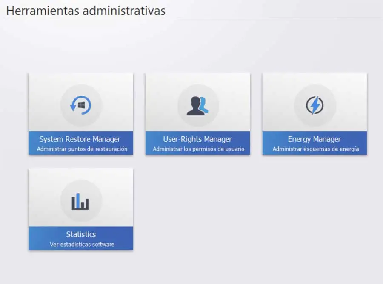Image resolution: width=383 pixels, height=284 pixels.
Task: Click 'Ver estadísticas software' text
Action: click(82, 244)
